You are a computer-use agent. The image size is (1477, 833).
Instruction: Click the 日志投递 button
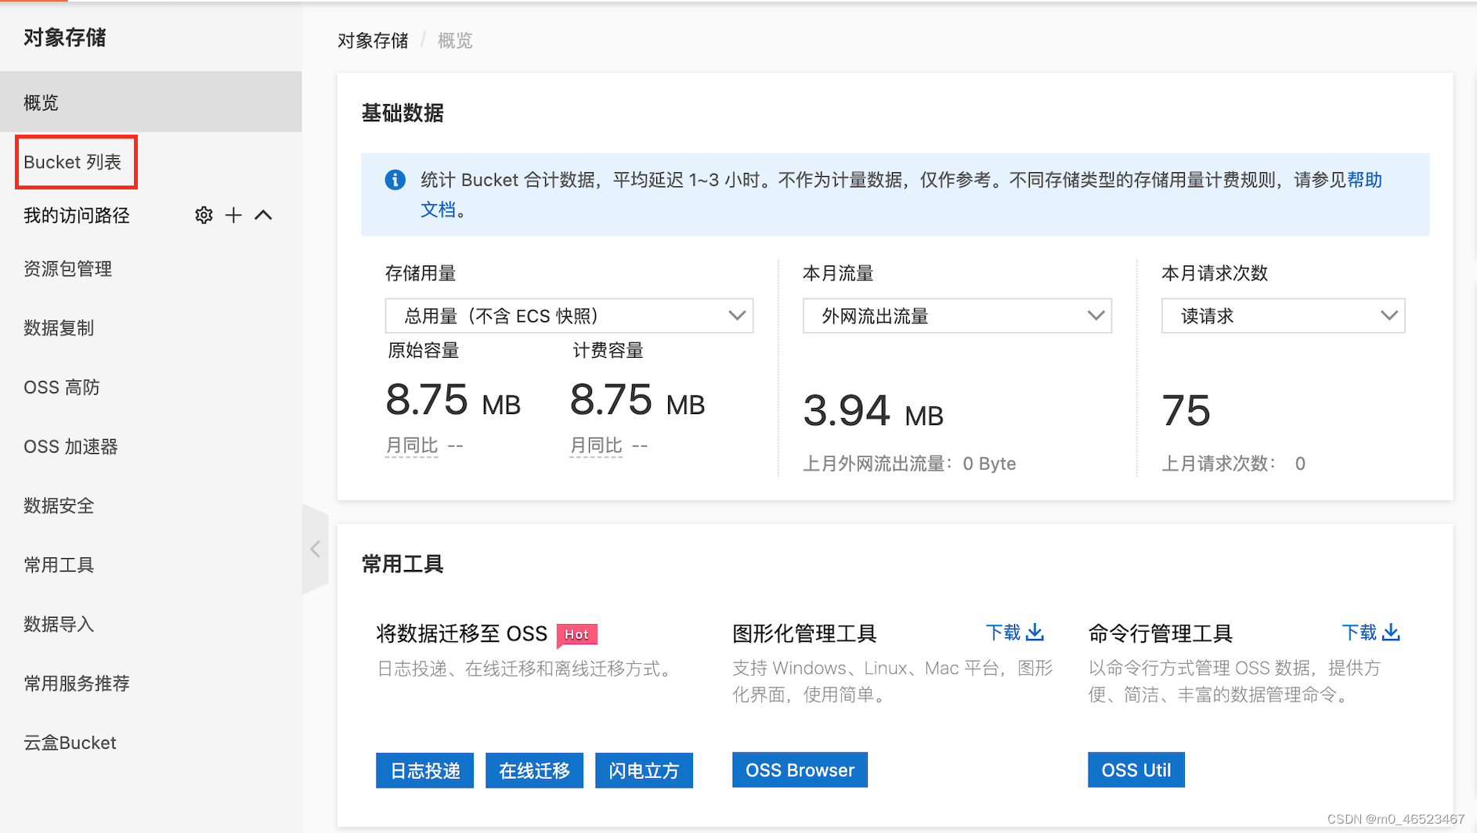(x=424, y=770)
